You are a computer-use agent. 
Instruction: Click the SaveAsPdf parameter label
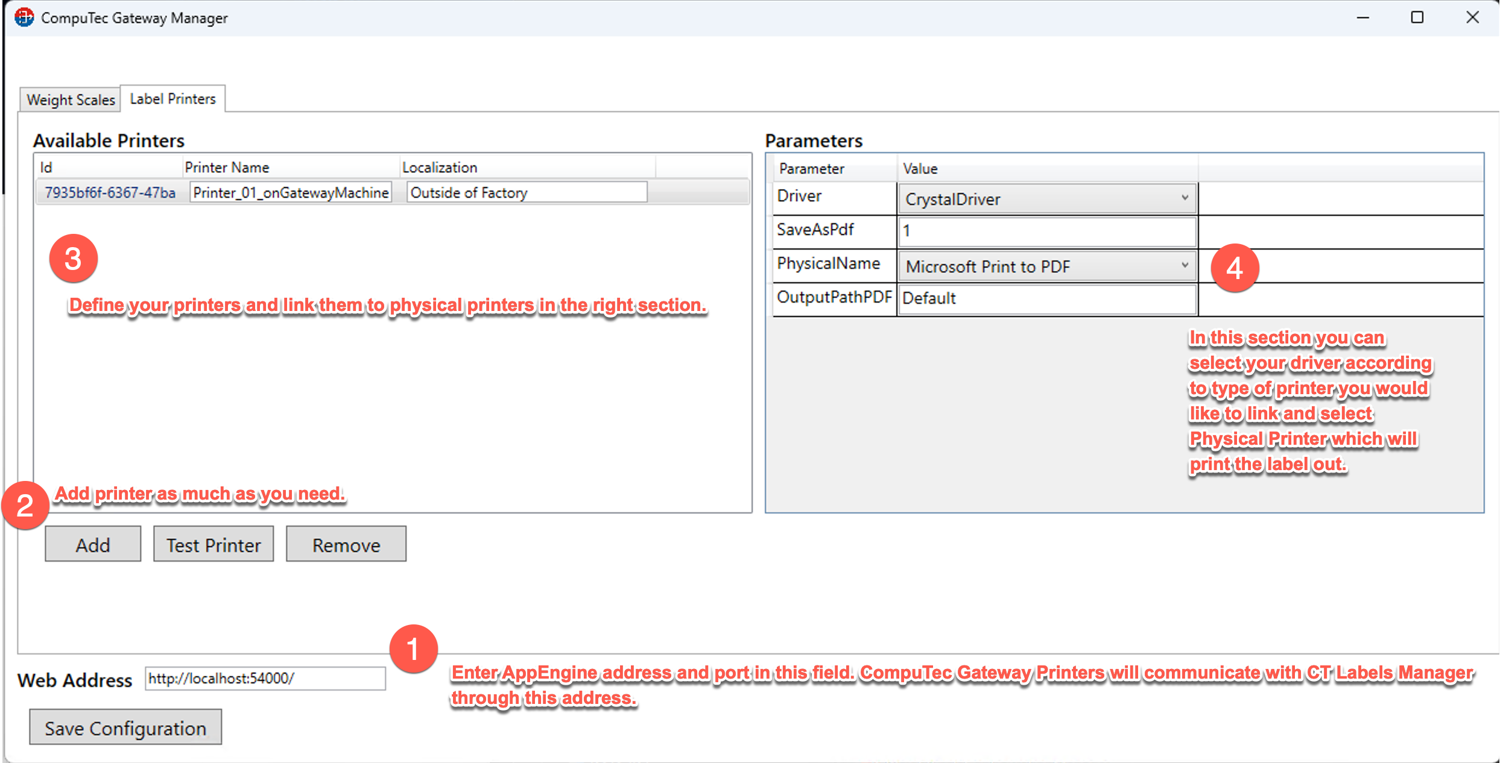(x=815, y=230)
